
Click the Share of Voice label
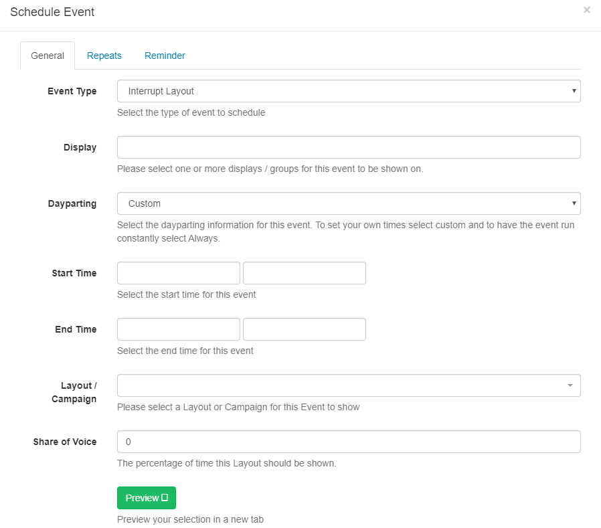point(65,442)
